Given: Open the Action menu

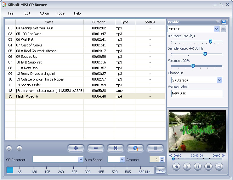Looking at the screenshot, I should coord(44,13).
